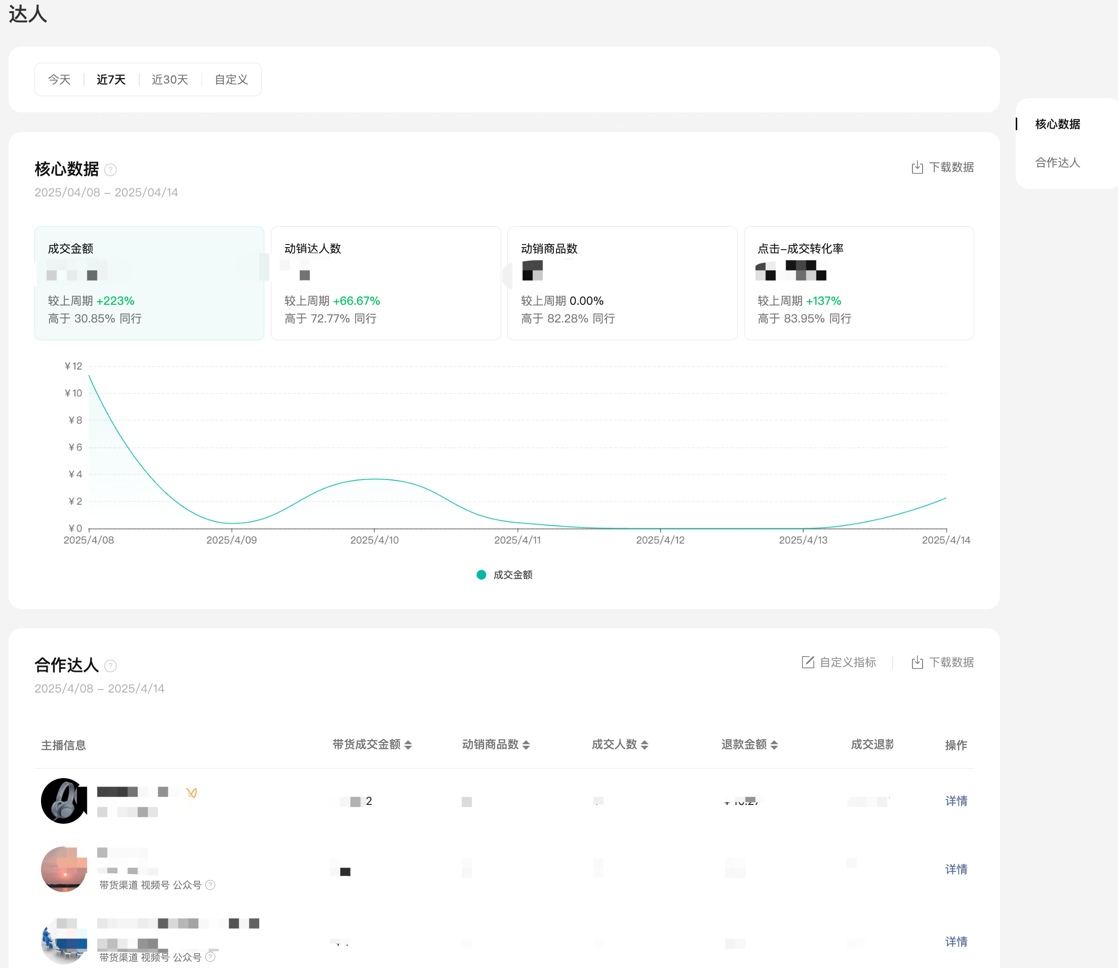Viewport: 1118px width, 968px height.
Task: Click help icon after 带货渠道 in second row
Action: click(x=211, y=885)
